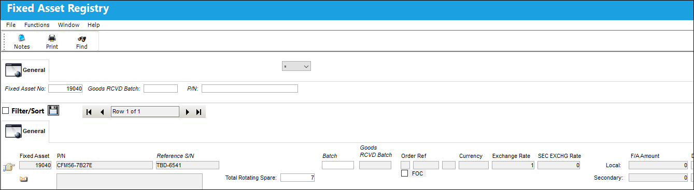The width and height of the screenshot is (694, 190).
Task: Click the Secondary F/A Amount field
Action: pos(658,178)
